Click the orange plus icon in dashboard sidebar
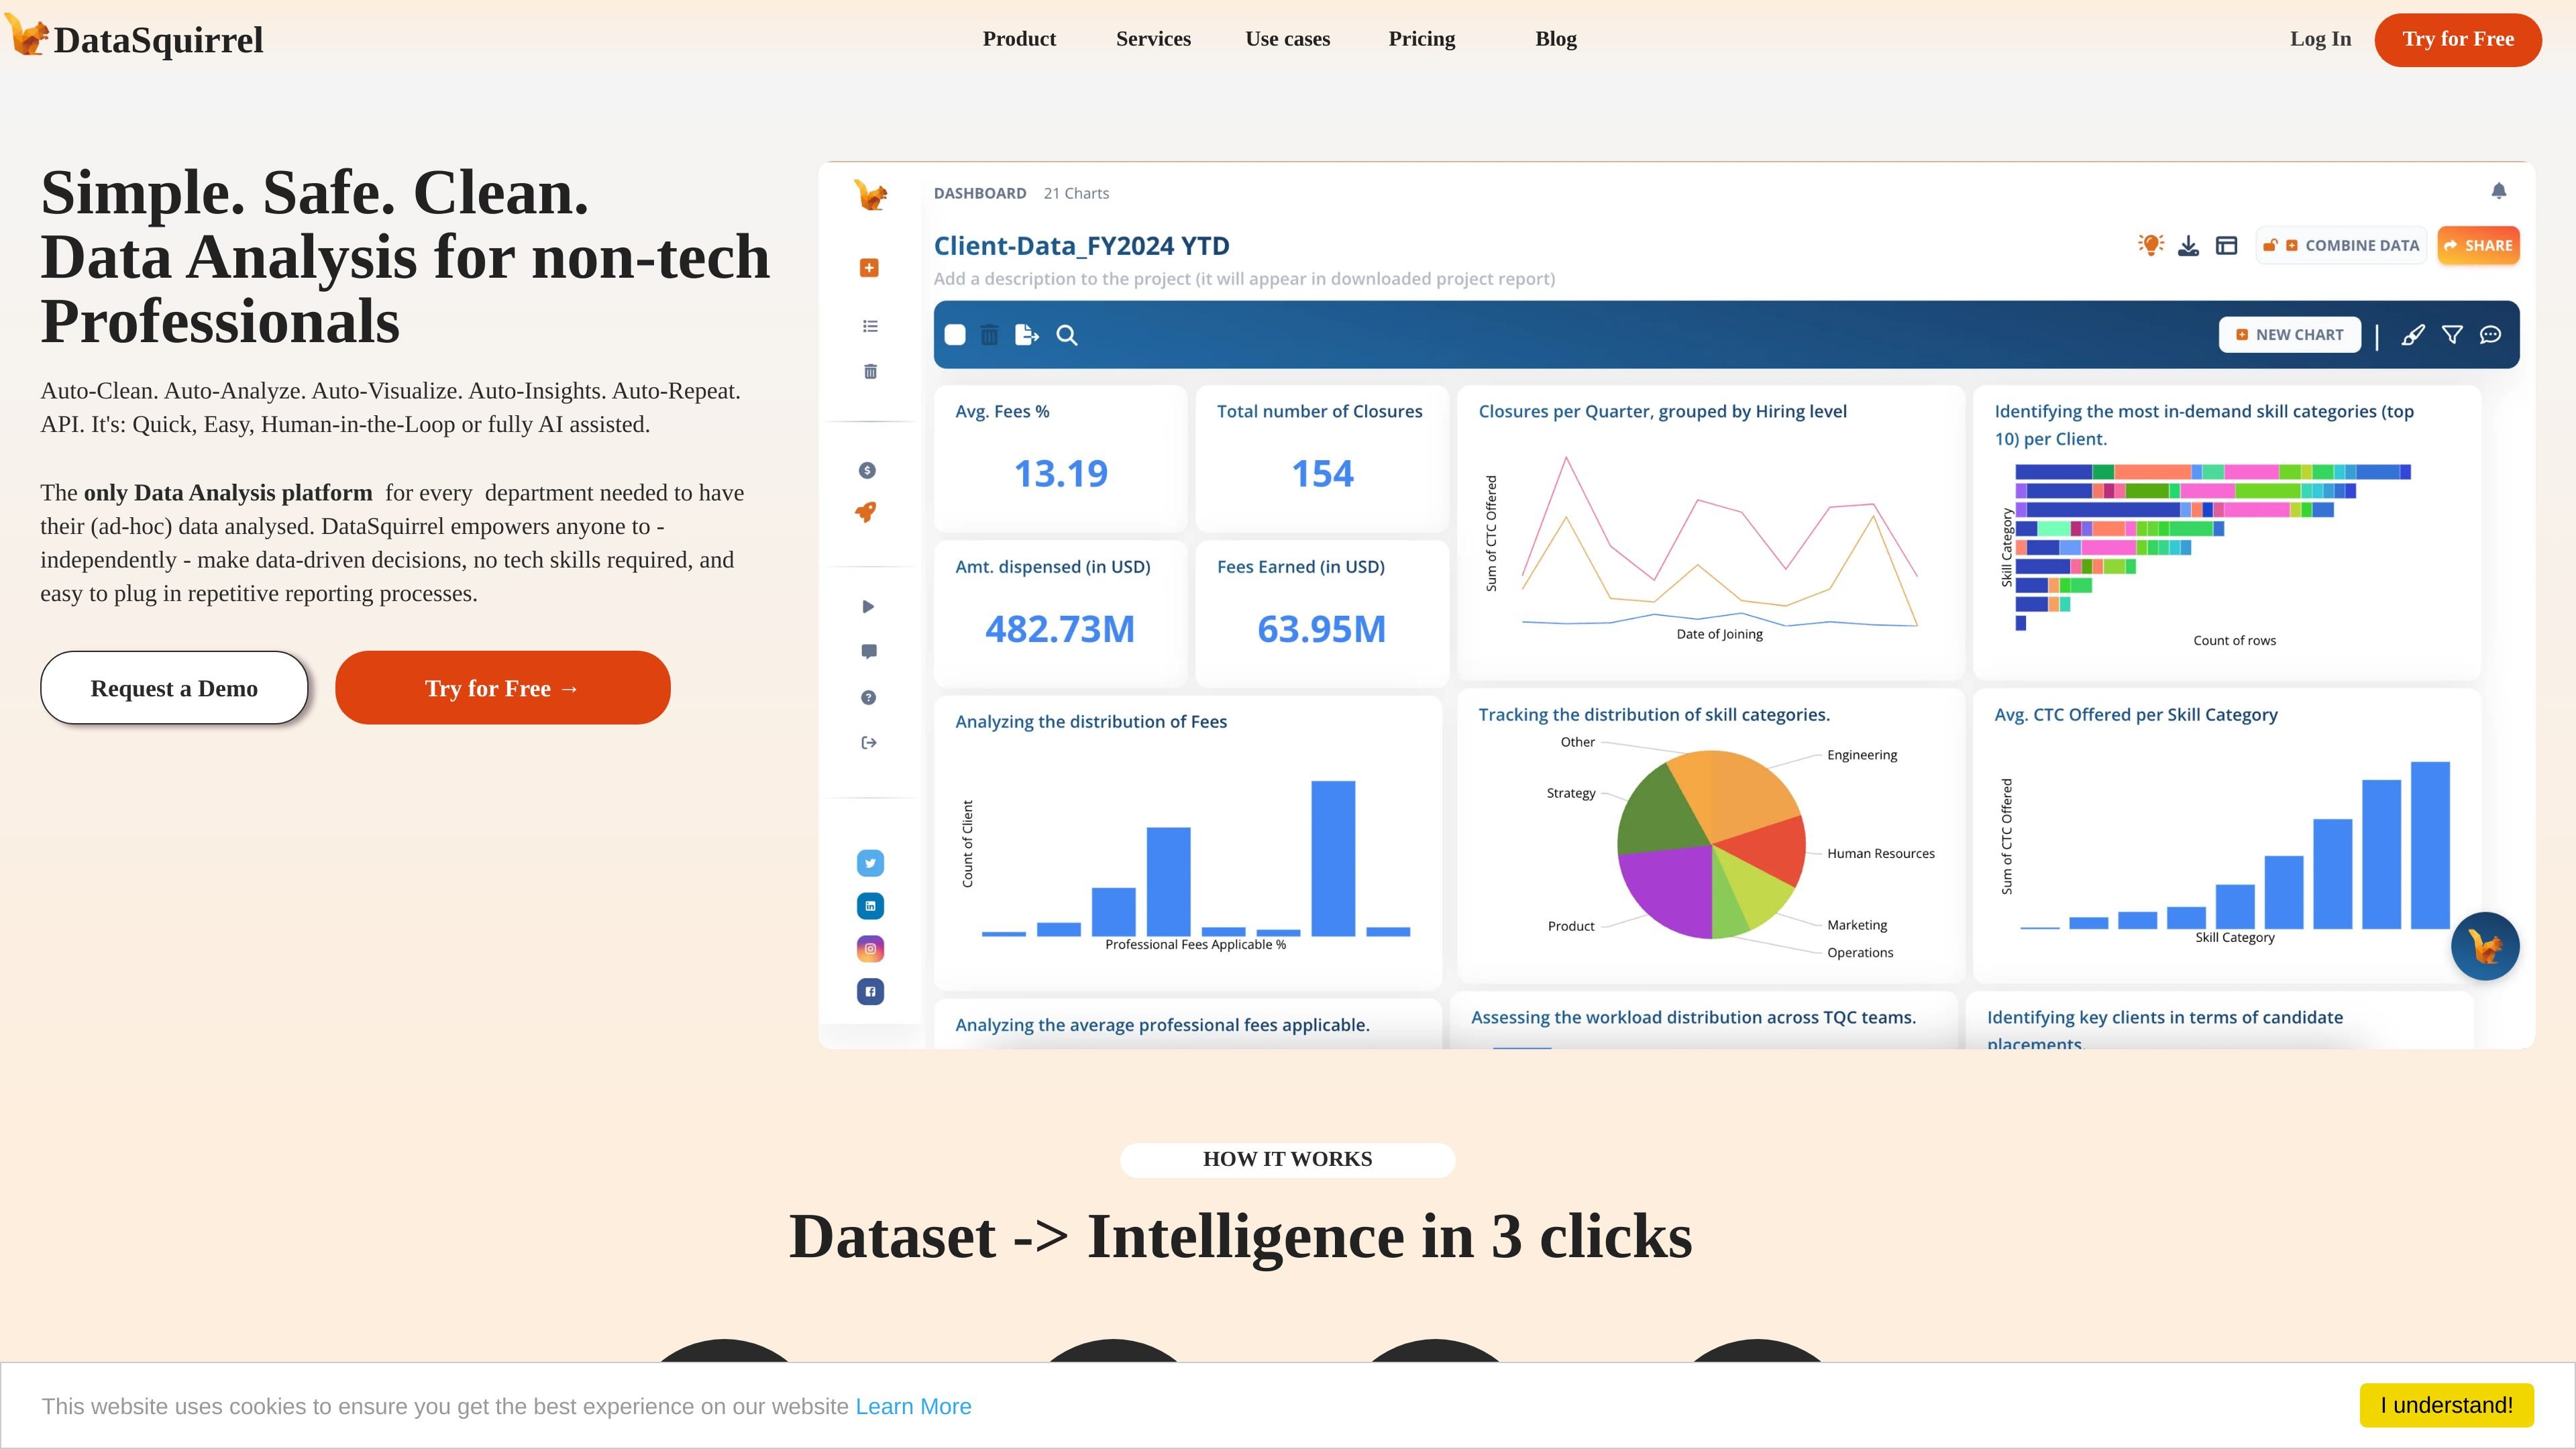Viewport: 2576px width, 1449px height. [x=869, y=268]
